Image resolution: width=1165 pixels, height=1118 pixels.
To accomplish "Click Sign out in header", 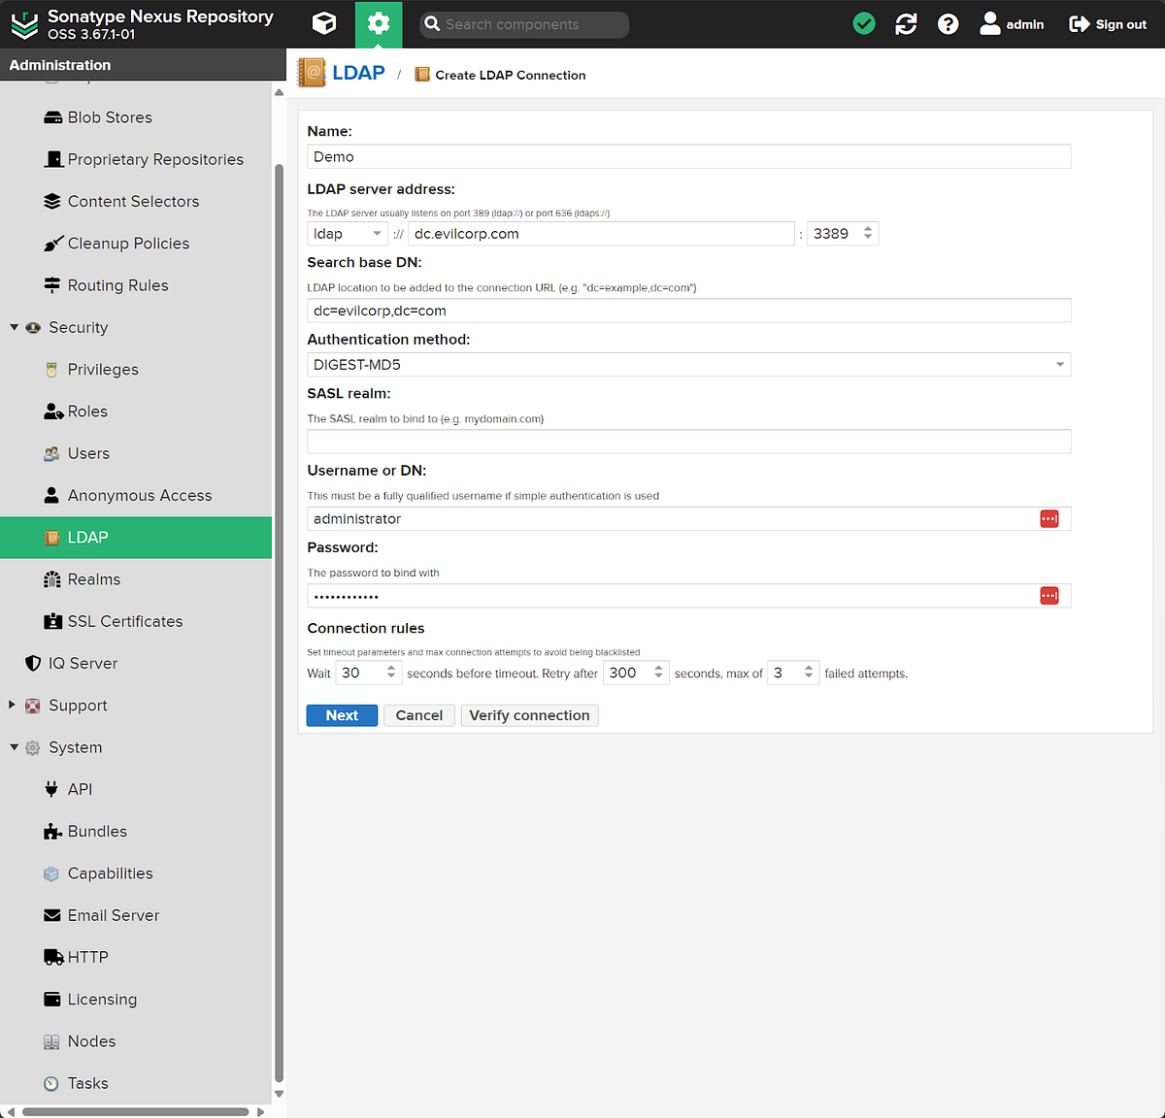I will pos(1108,24).
